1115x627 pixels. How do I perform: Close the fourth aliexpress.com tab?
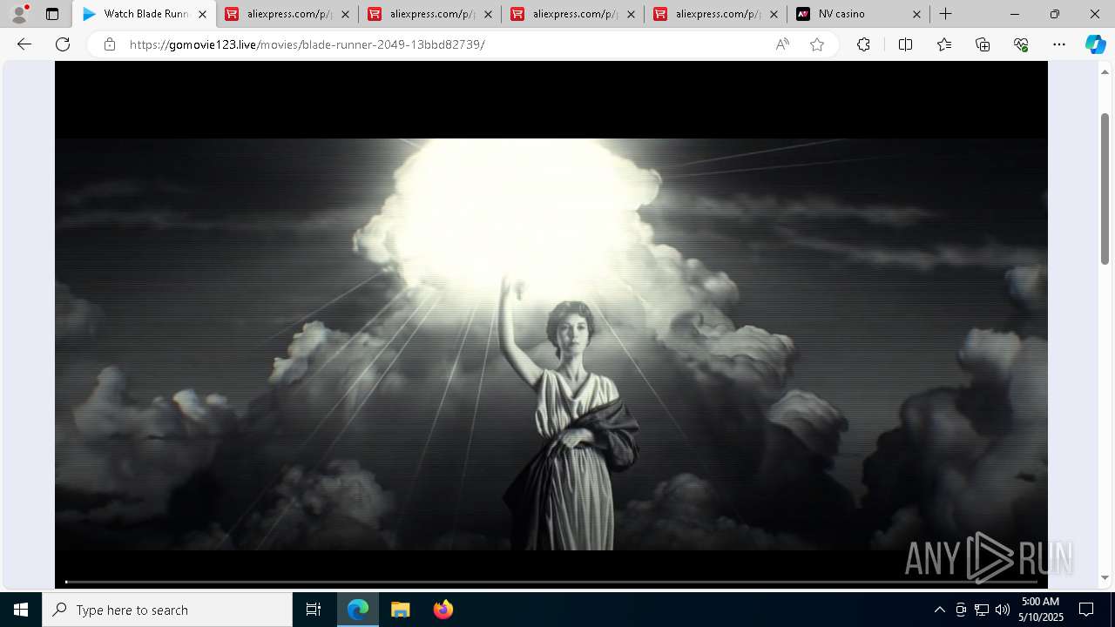coord(774,15)
